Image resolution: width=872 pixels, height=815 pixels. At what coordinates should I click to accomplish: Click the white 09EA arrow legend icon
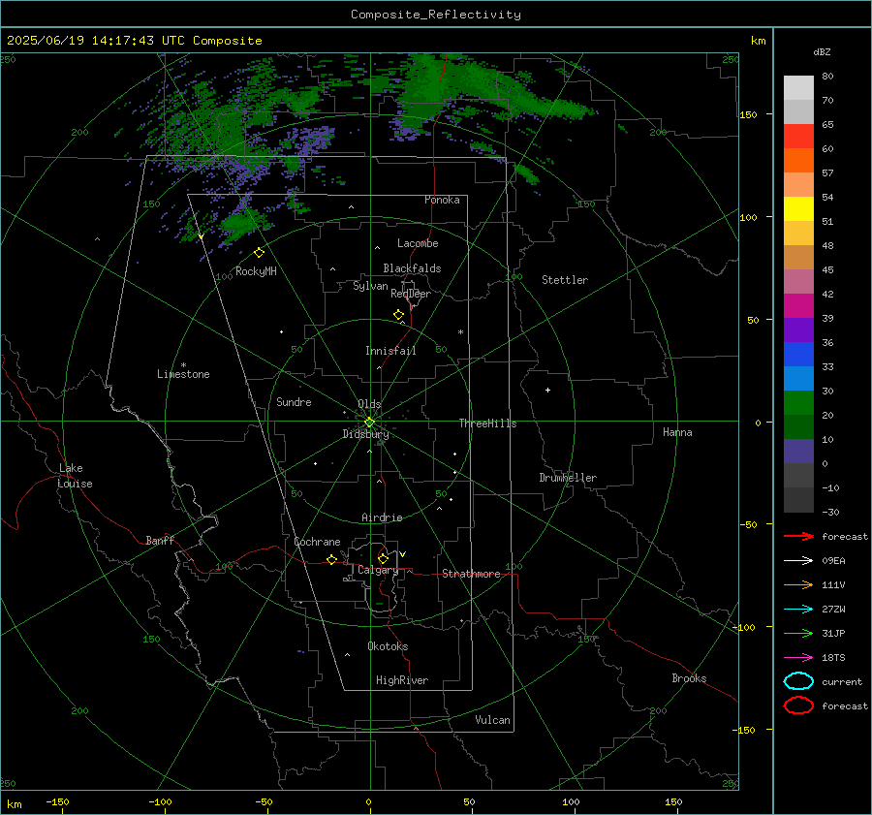tap(798, 561)
